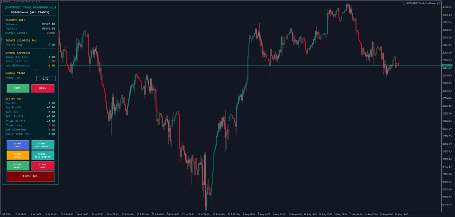Click the Net Floating value
The height and width of the screenshot is (217, 455).
pos(52,130)
